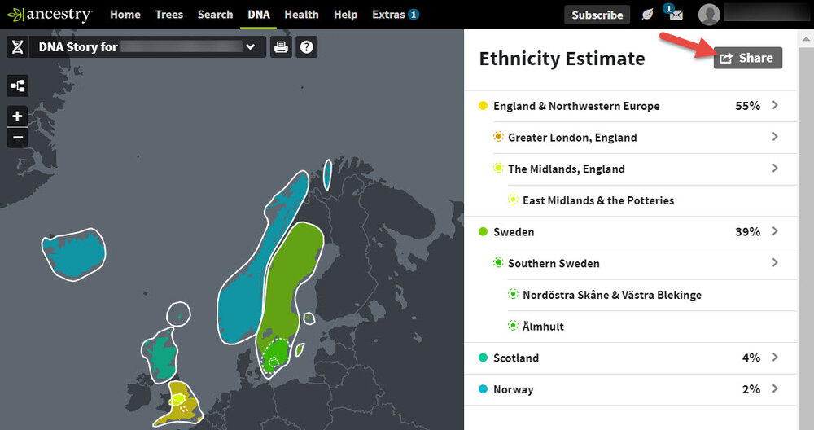This screenshot has height=430, width=814.
Task: Expand England & Northwestern Europe chevron
Action: pos(775,105)
